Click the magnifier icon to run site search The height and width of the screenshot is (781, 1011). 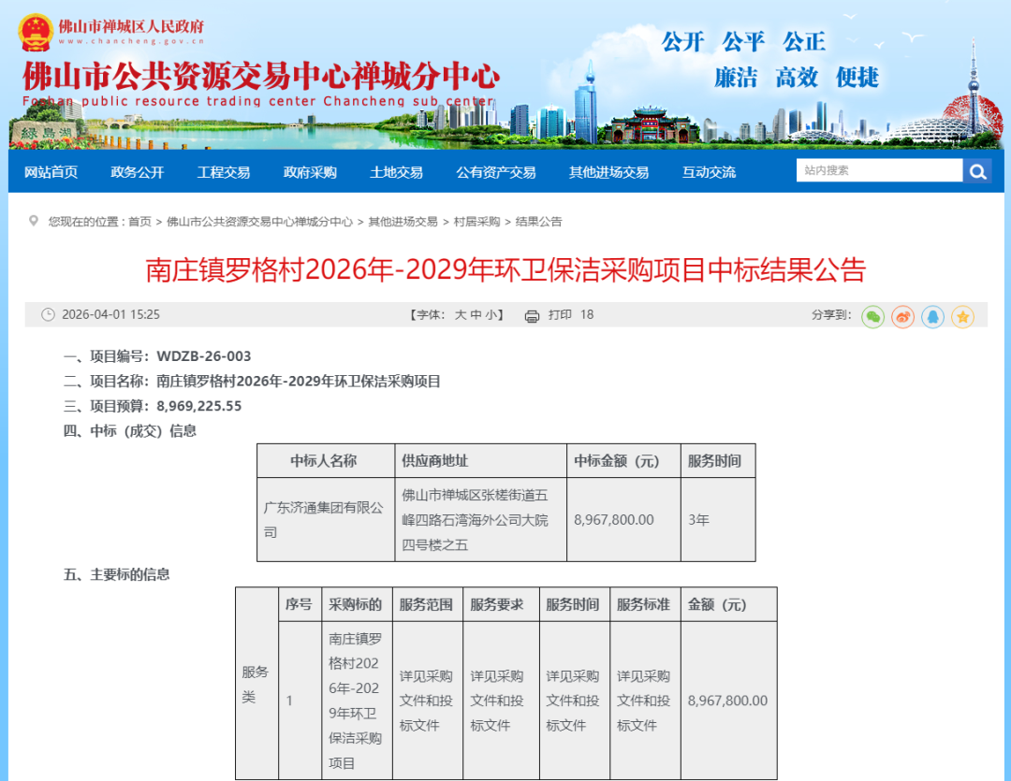pyautogui.click(x=977, y=171)
